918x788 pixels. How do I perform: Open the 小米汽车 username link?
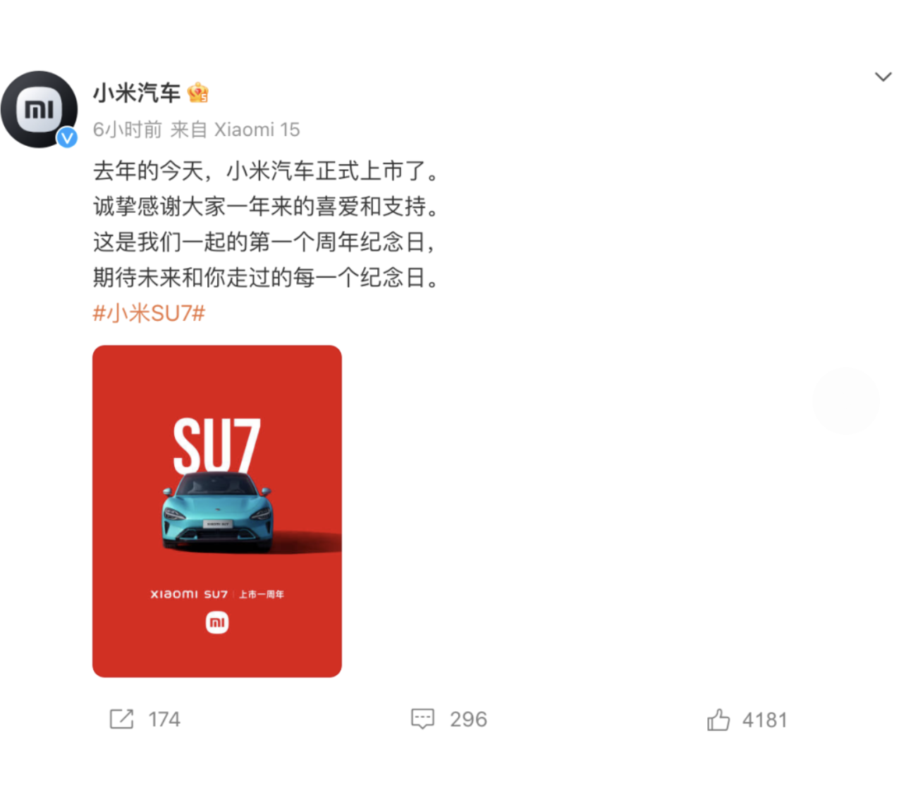[x=137, y=92]
